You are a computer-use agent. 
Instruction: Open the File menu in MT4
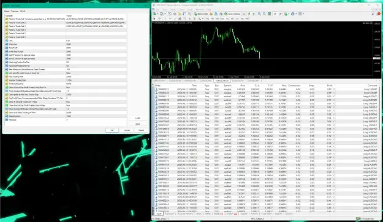[157, 10]
